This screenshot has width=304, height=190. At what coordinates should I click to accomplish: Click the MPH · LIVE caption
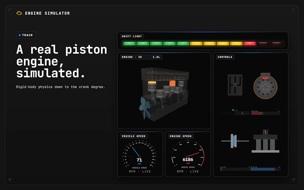[140, 171]
